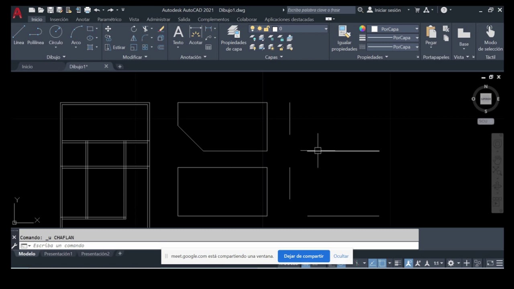Expand the Anotación panel

coord(193,57)
